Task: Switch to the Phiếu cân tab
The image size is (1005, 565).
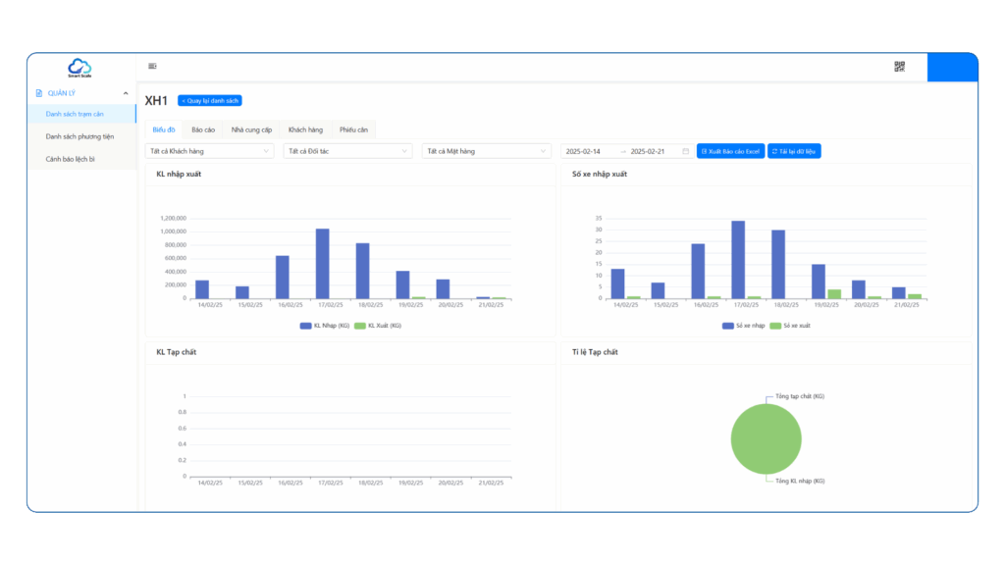Action: click(353, 130)
